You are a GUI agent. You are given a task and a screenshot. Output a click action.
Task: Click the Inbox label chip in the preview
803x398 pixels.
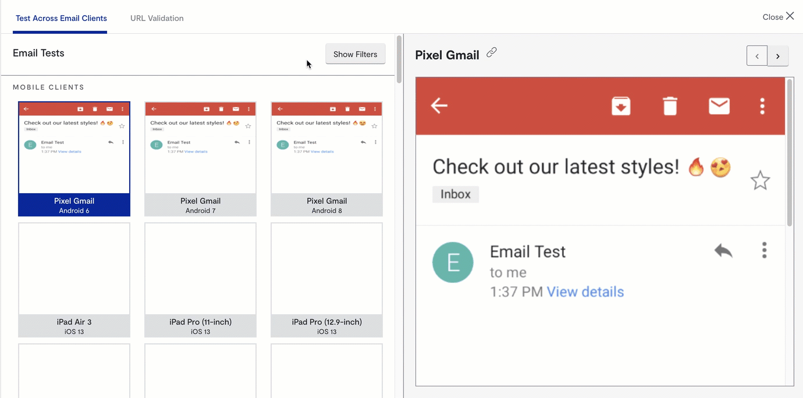[x=456, y=194]
